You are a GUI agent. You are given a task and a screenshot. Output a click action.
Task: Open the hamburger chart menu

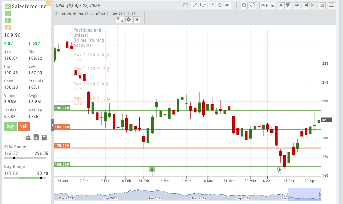click(331, 5)
